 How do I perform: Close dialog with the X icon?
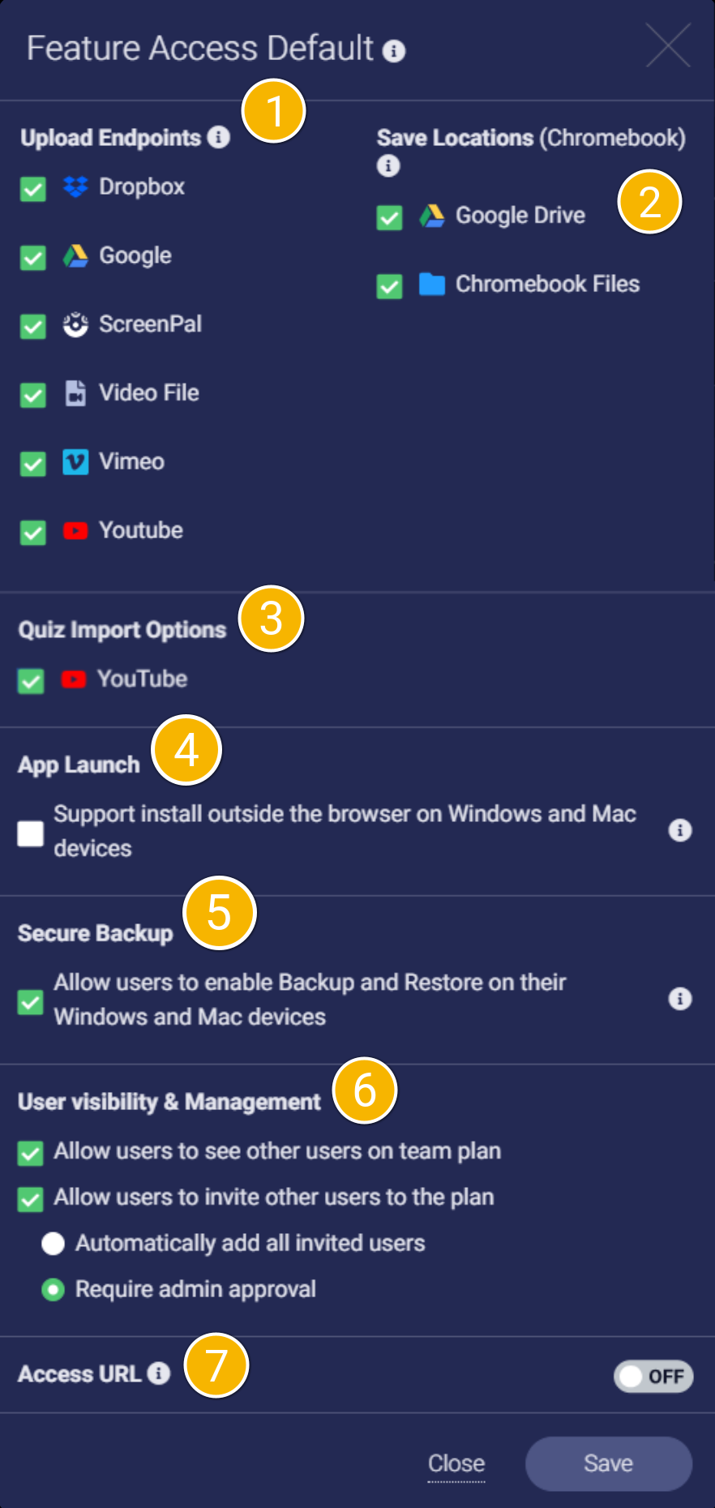coord(669,45)
